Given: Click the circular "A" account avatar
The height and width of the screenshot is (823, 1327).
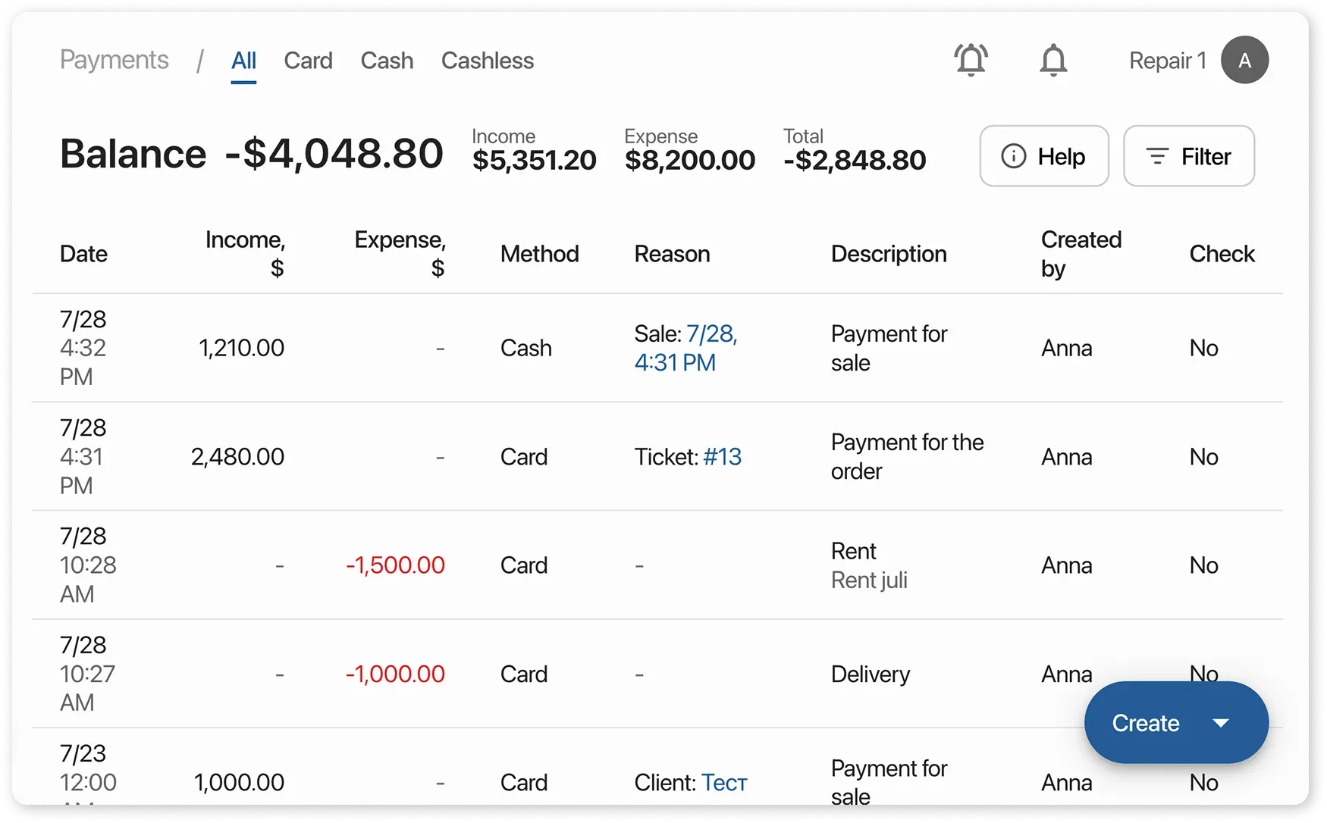Looking at the screenshot, I should point(1244,60).
